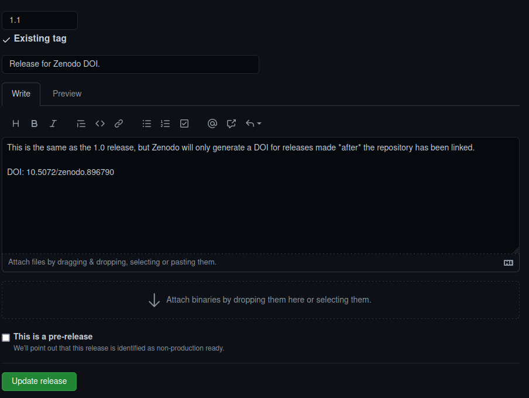Viewport: 529px width, 398px height.
Task: Add a hyperlink using the link icon
Action: coord(119,123)
